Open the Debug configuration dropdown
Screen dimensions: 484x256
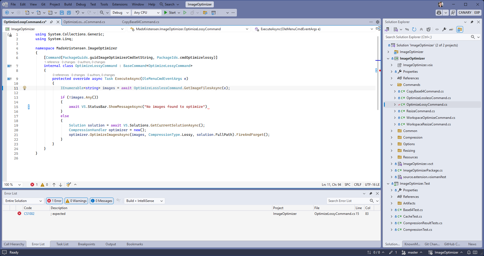[x=120, y=13]
